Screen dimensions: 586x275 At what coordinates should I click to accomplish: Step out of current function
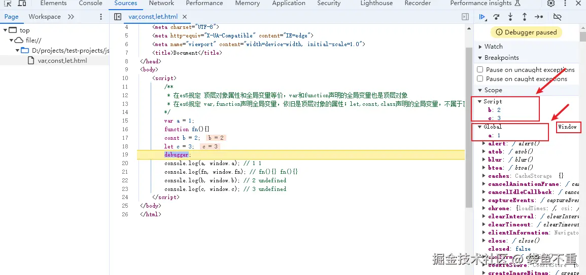click(525, 17)
